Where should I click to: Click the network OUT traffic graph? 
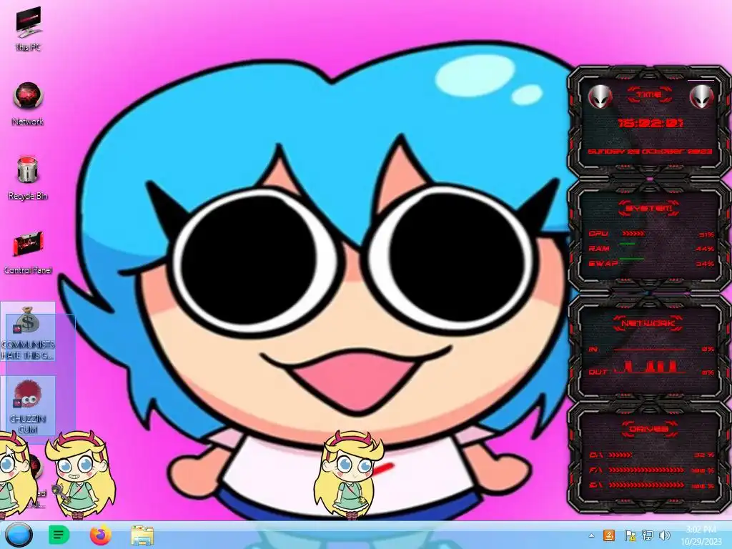[x=649, y=367]
